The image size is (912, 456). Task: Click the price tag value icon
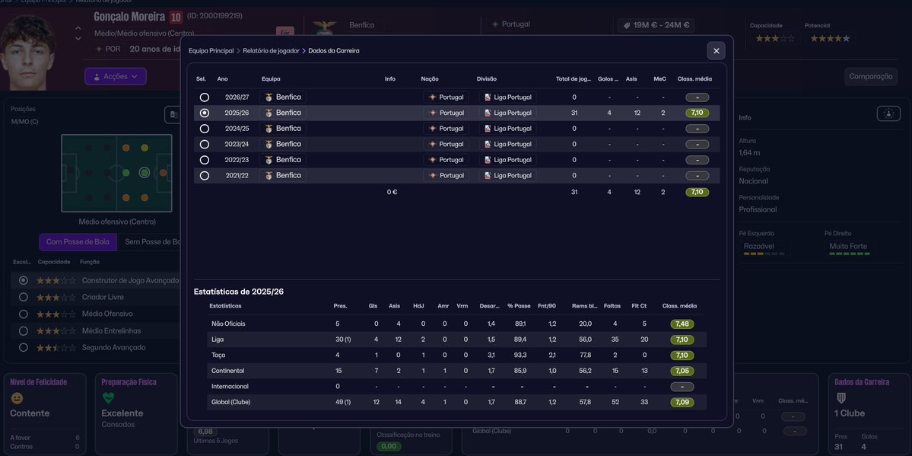628,26
